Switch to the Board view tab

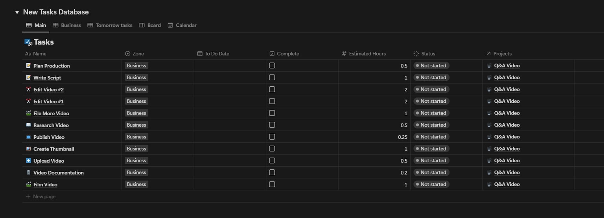pyautogui.click(x=150, y=25)
